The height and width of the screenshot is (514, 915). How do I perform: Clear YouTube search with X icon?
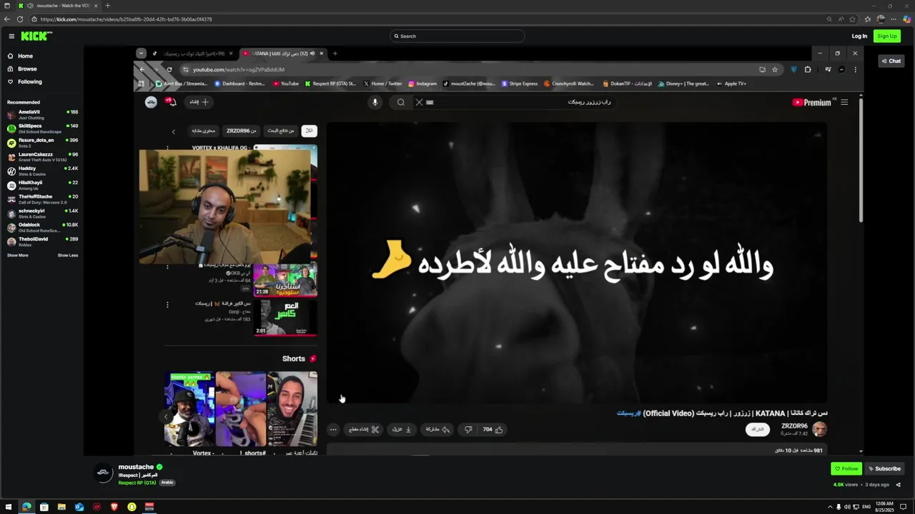420,102
